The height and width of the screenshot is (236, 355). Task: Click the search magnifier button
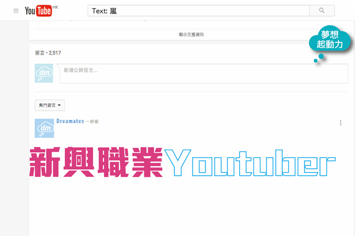pos(322,11)
